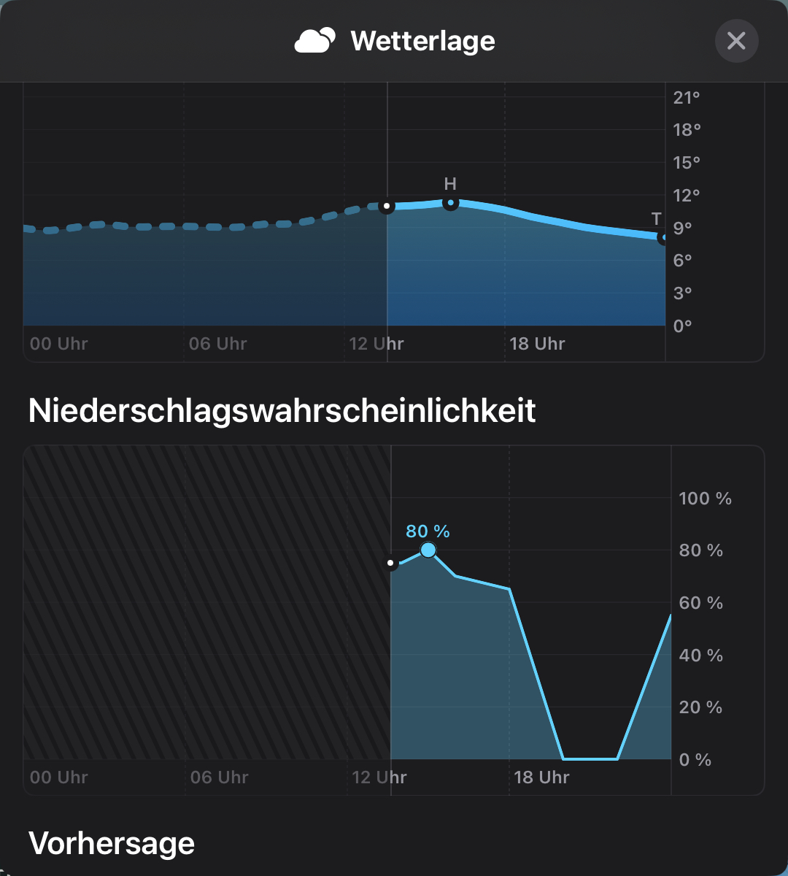The width and height of the screenshot is (788, 876).
Task: Click the 60 % axis label
Action: click(x=700, y=603)
